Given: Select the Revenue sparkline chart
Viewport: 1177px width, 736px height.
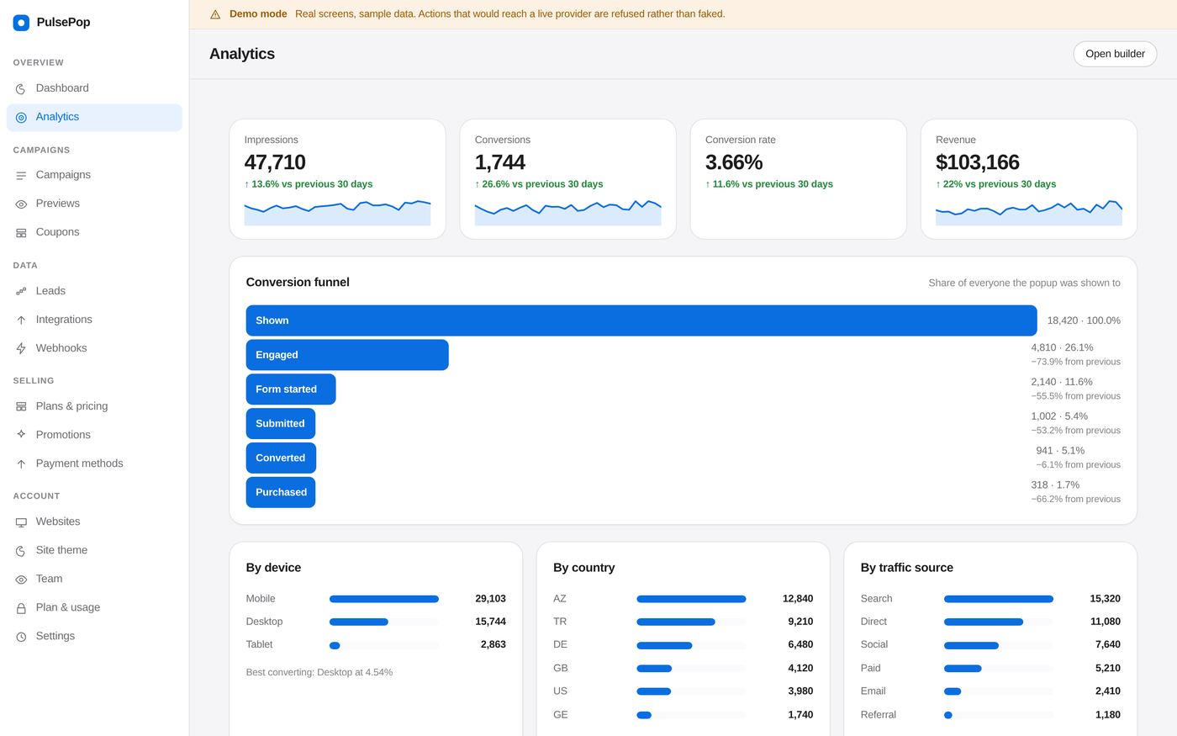Looking at the screenshot, I should 1028,213.
